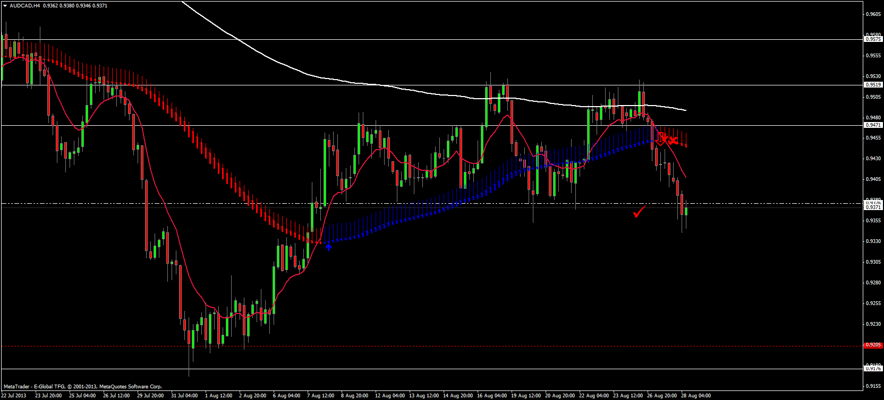Click the 0.9519 horizontal line price label
Image resolution: width=884 pixels, height=400 pixels.
click(873, 85)
